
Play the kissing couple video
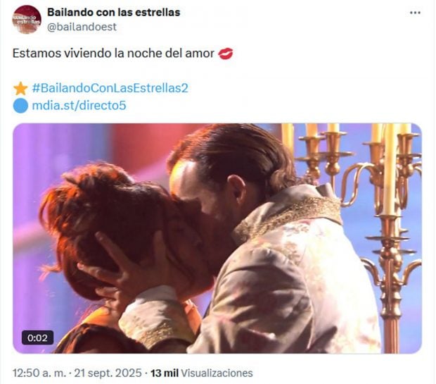(x=217, y=238)
